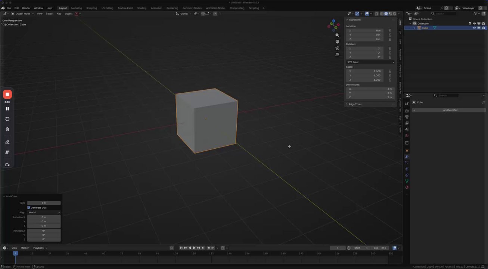Open the Playback dropdown in the timeline
This screenshot has height=269, width=488.
pos(40,248)
